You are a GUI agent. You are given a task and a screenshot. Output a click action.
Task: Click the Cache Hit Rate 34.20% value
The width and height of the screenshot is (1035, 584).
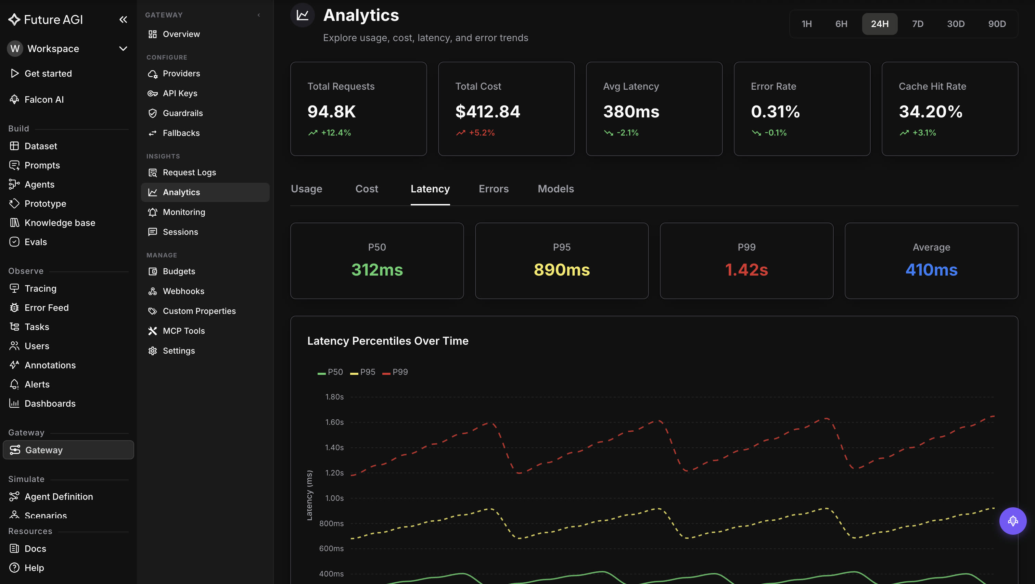[x=931, y=111]
